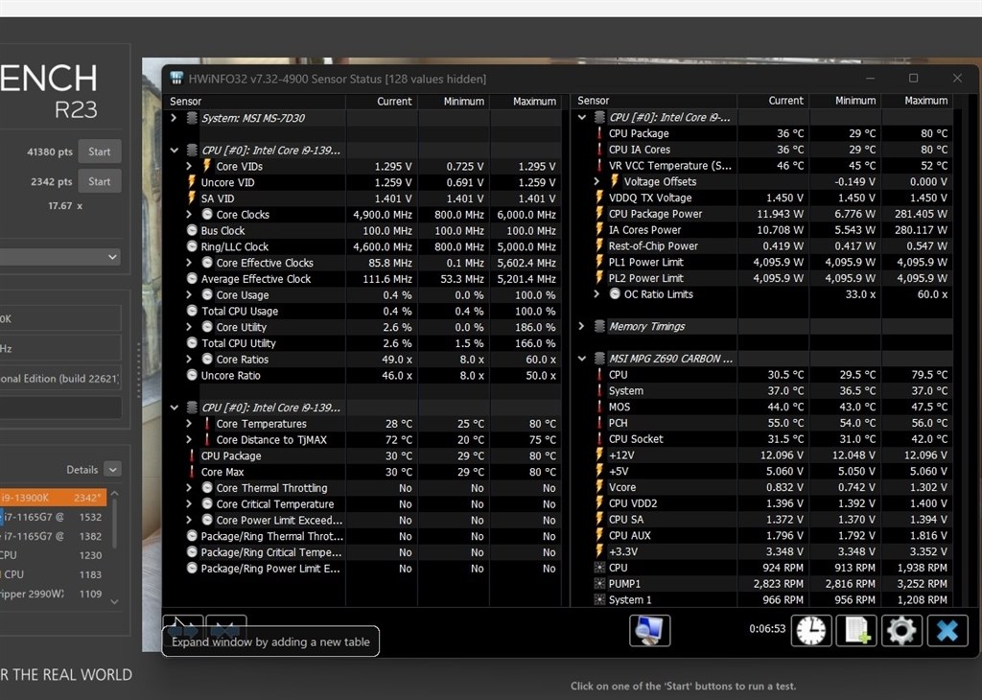This screenshot has height=700, width=982.
Task: Start the Cinebench single core test (2342 pts)
Action: coord(99,181)
